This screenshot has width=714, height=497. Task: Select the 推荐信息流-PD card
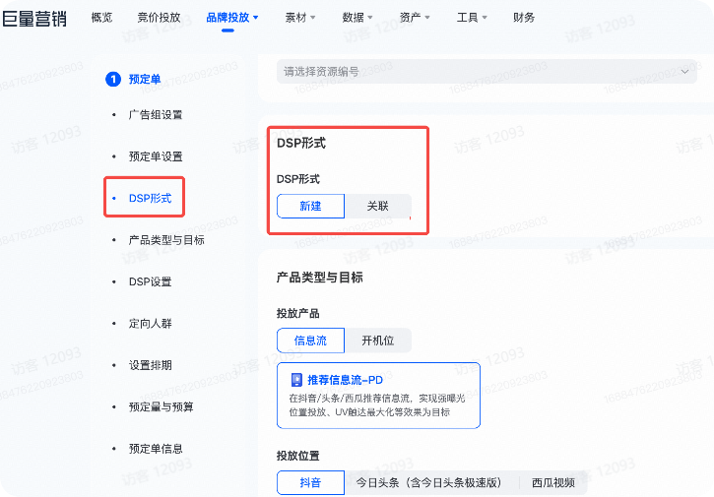(378, 396)
